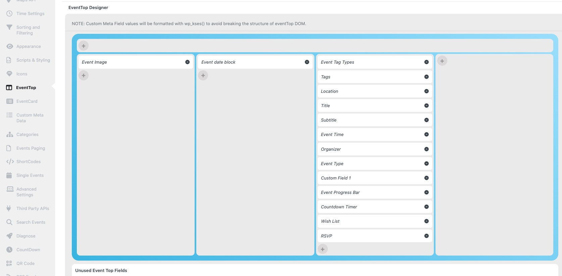Select the Event Time item
The height and width of the screenshot is (276, 562).
374,134
